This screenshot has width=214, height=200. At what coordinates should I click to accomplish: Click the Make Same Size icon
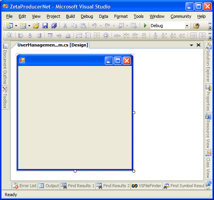pos(97,36)
